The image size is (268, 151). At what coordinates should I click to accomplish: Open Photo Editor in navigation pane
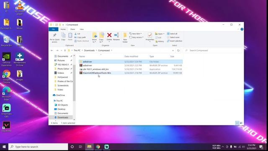coord(63,69)
